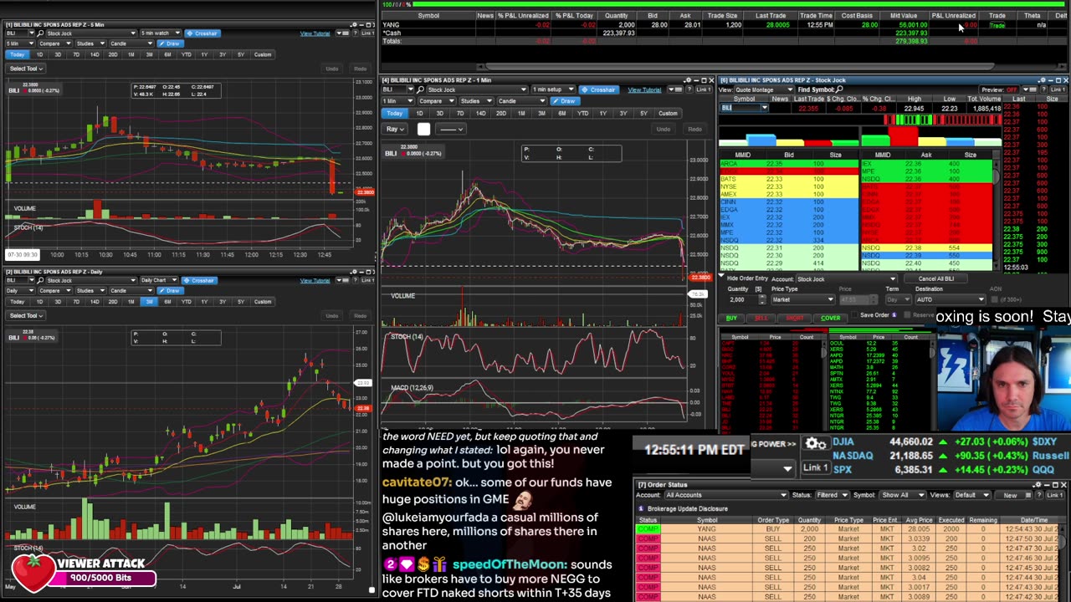The image size is (1071, 602).
Task: Check the Reserve checkbox
Action: (x=908, y=315)
